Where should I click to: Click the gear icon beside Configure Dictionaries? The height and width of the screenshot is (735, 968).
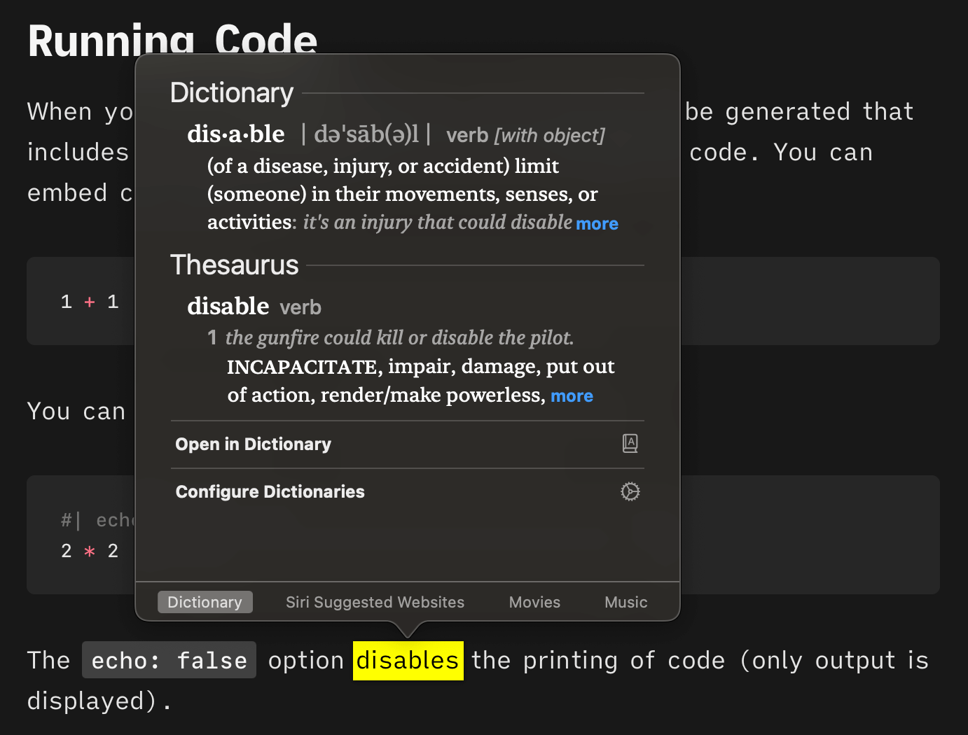[x=630, y=491]
